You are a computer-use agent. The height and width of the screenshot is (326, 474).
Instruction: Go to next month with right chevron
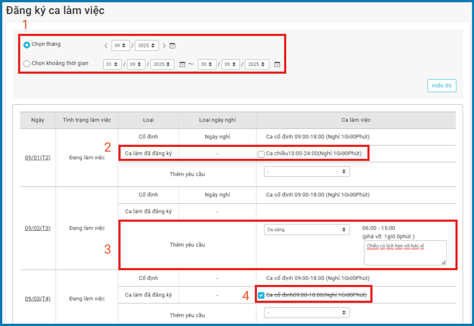point(165,46)
